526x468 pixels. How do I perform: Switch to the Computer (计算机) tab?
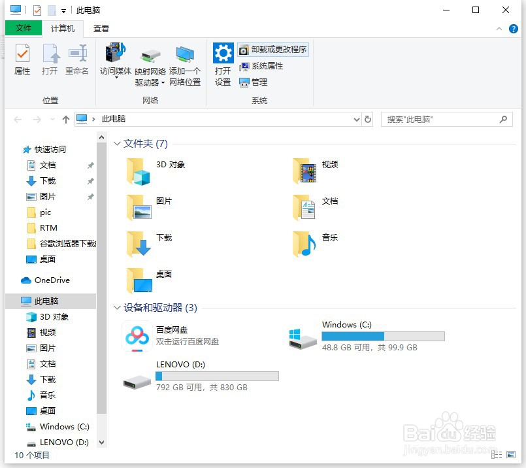(x=62, y=28)
